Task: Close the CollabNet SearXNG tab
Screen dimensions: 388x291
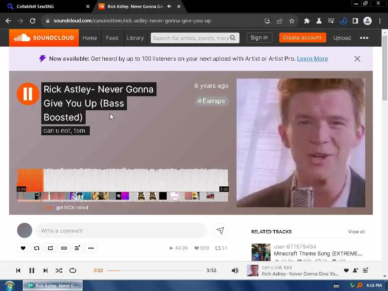Action: click(x=88, y=6)
